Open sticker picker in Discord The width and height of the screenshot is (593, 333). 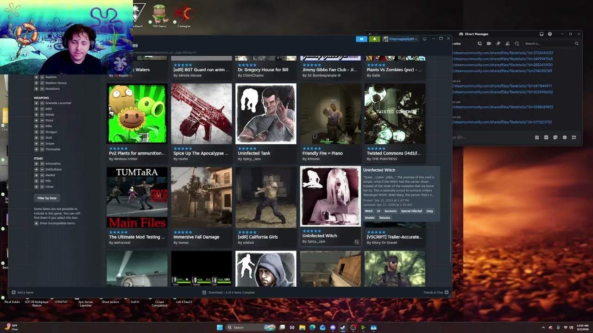(x=555, y=137)
